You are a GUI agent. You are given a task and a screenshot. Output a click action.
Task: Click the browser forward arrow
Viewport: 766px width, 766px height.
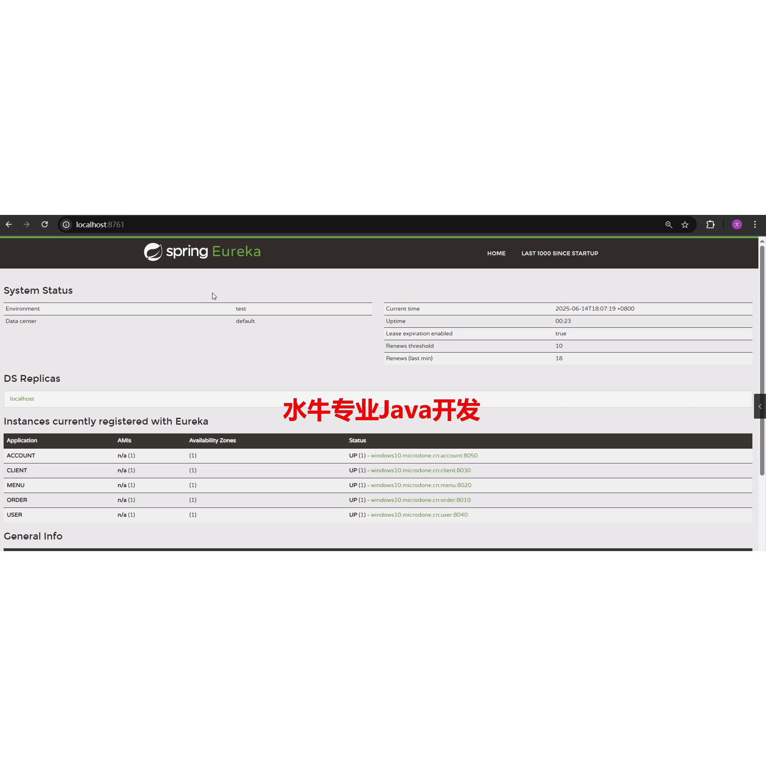tap(26, 225)
